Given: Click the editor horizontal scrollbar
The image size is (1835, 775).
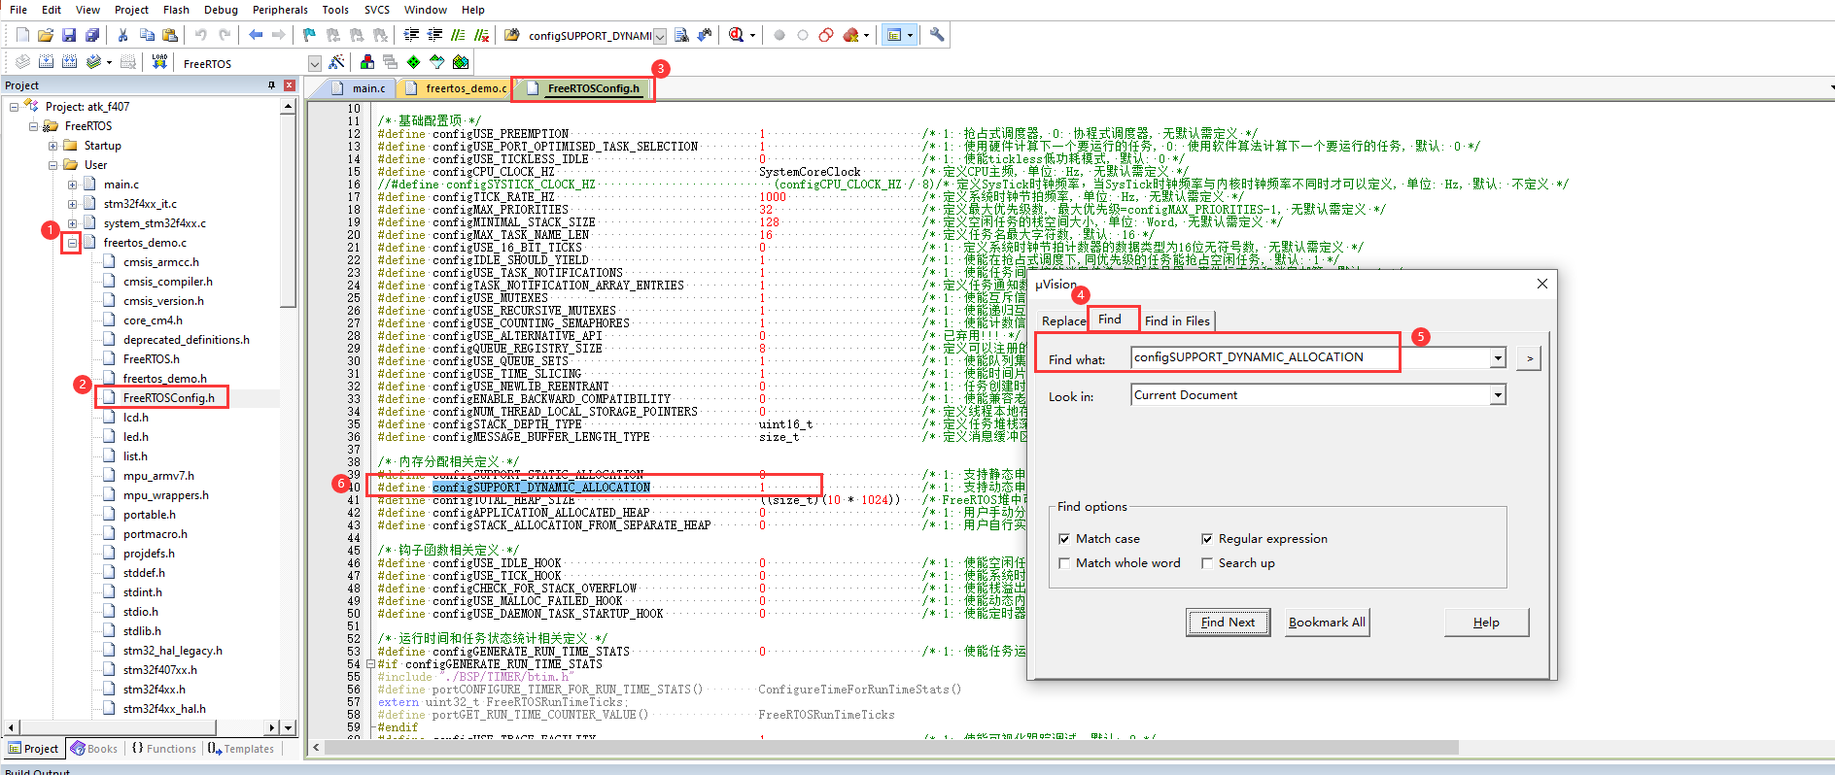Looking at the screenshot, I should click(891, 748).
